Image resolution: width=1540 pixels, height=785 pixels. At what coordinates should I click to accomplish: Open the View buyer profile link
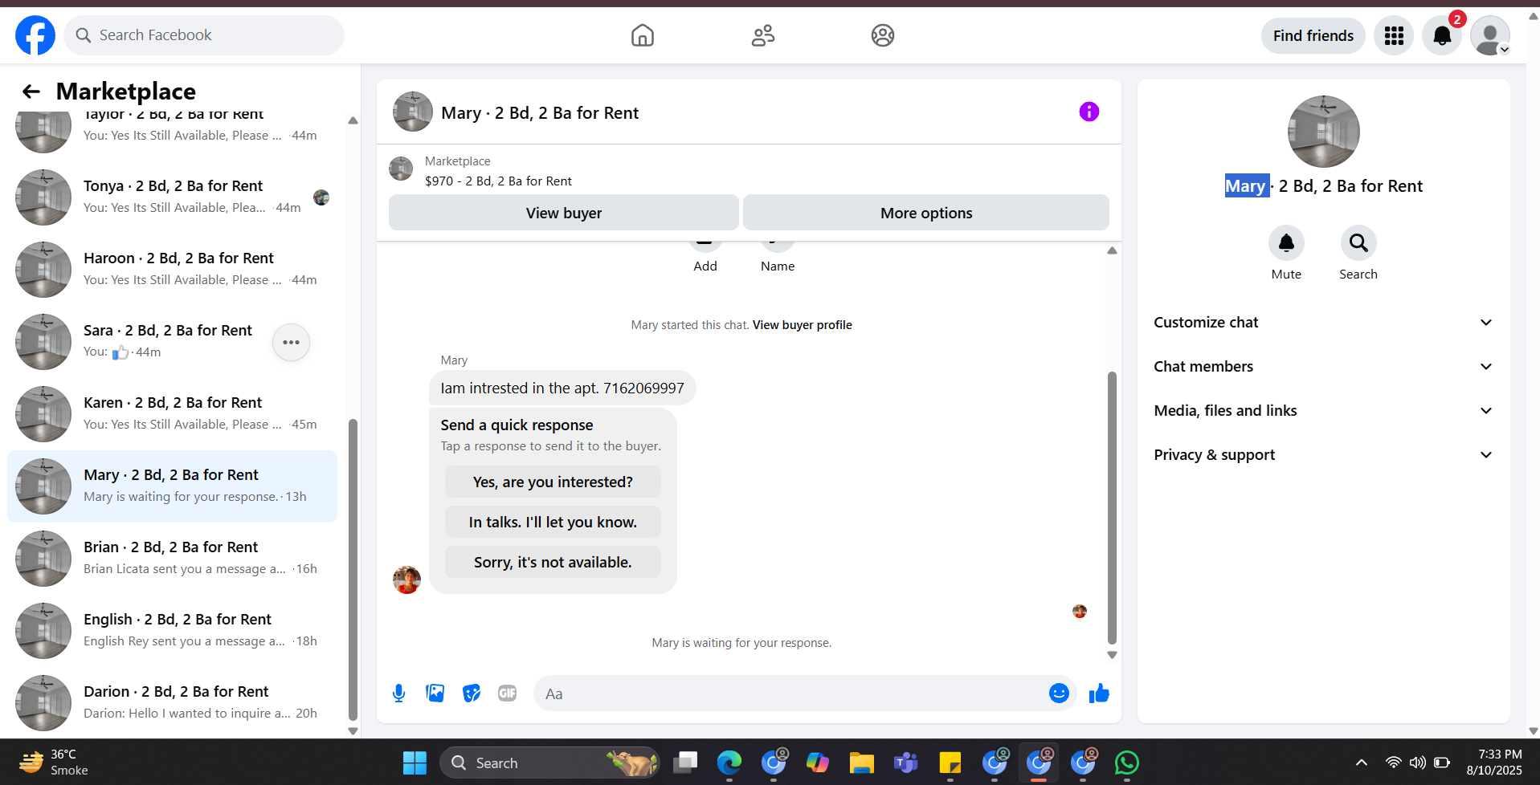802,325
